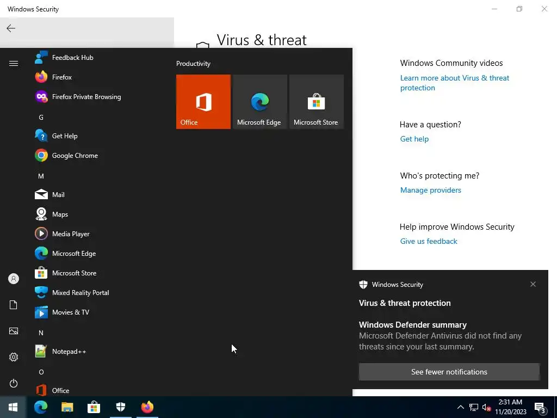Expand the Start menu hamburger navigation
This screenshot has width=557, height=418.
coord(14,63)
